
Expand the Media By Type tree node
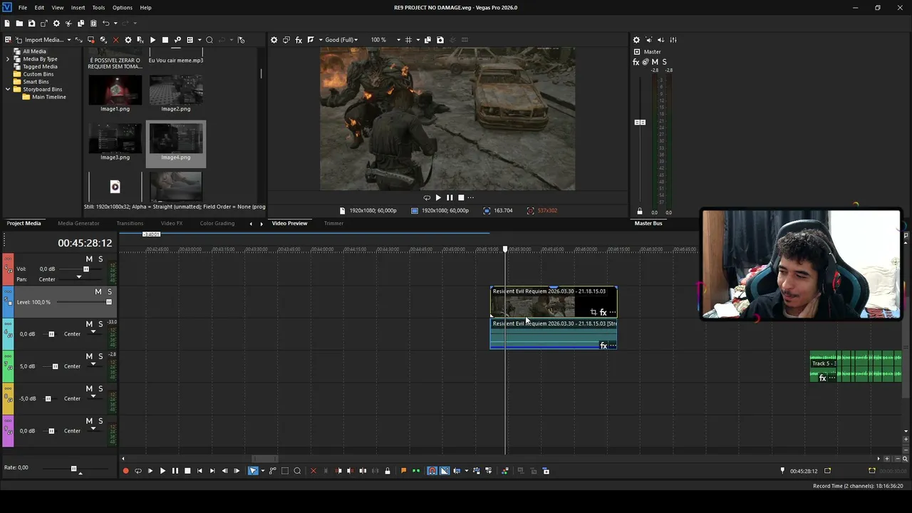pyautogui.click(x=8, y=59)
